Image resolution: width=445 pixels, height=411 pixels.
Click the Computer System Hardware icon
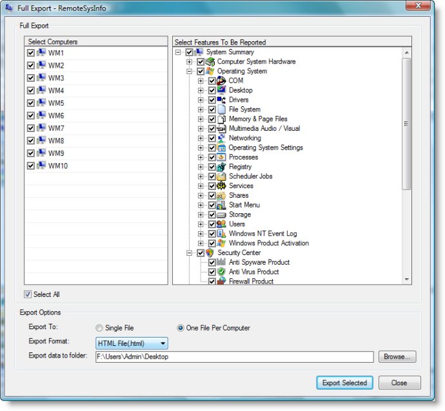coord(210,61)
